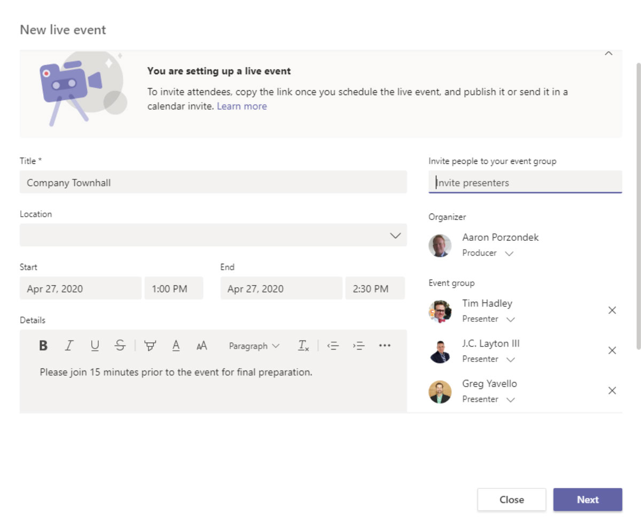Decrease indent in Details editor

tap(333, 346)
